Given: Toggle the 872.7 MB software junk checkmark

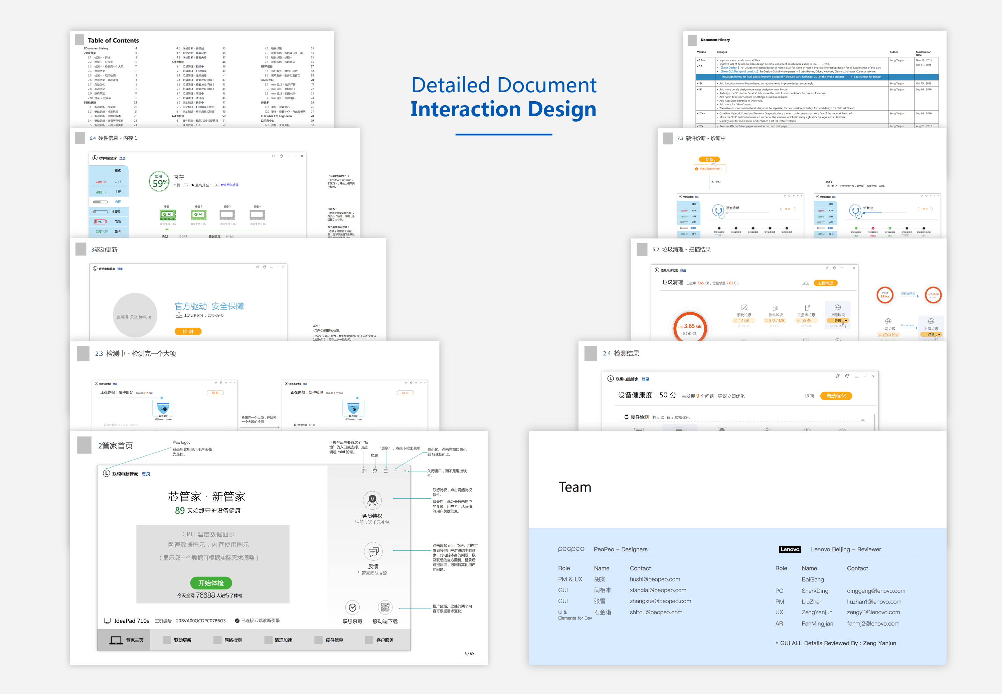Looking at the screenshot, I should tap(767, 321).
